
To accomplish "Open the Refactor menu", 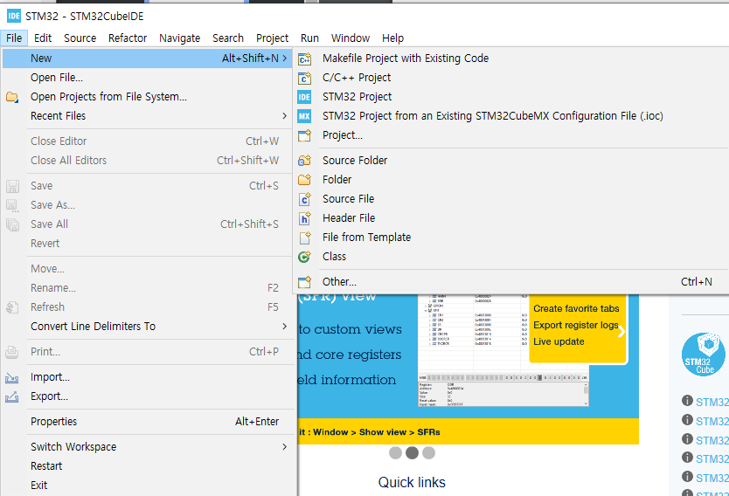I will (x=128, y=38).
